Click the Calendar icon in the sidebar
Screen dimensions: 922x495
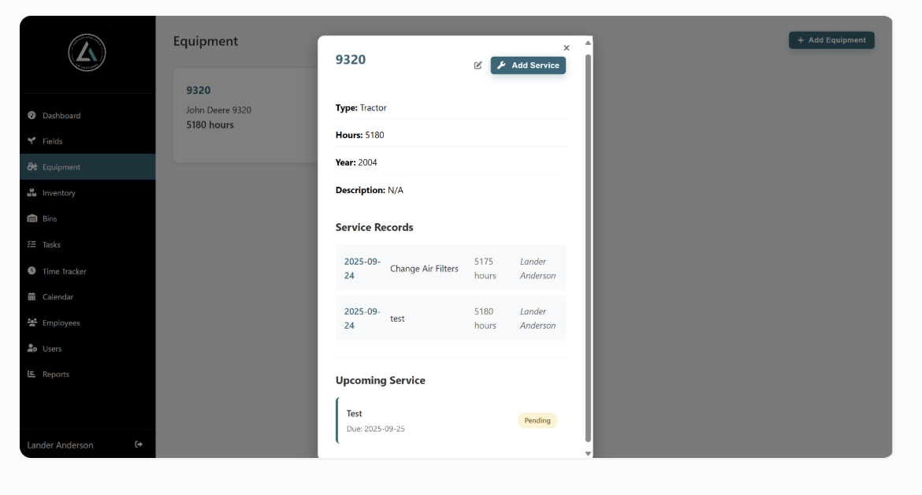32,296
